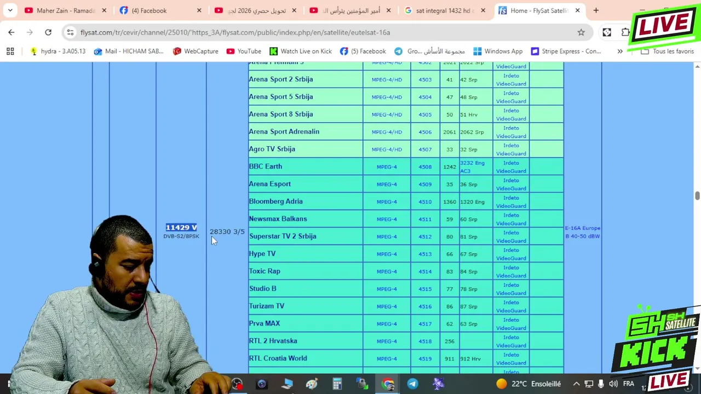Click the microphone tray icon
This screenshot has height=394, width=701.
click(x=601, y=384)
